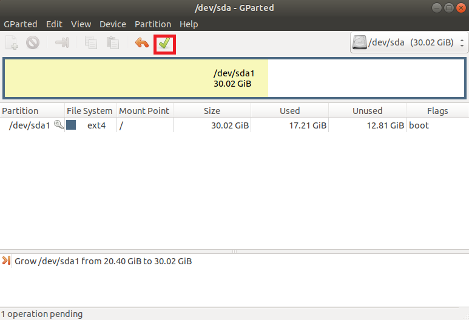Click the Resize/Move partition toolbar icon
Screen dimensions: 469x320
point(62,42)
